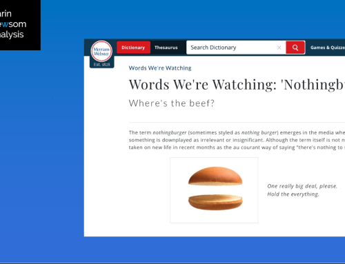The width and height of the screenshot is (345, 264).
Task: Select the Dictionary tab
Action: [133, 48]
